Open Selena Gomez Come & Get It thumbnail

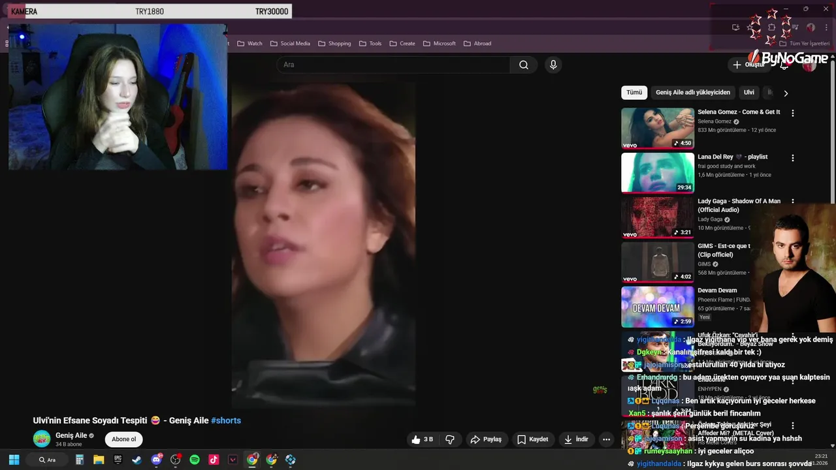coord(658,128)
